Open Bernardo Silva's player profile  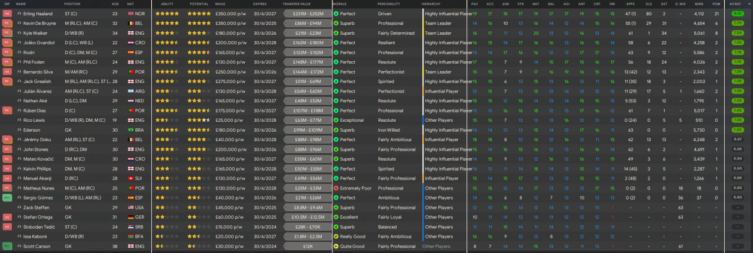coord(38,72)
